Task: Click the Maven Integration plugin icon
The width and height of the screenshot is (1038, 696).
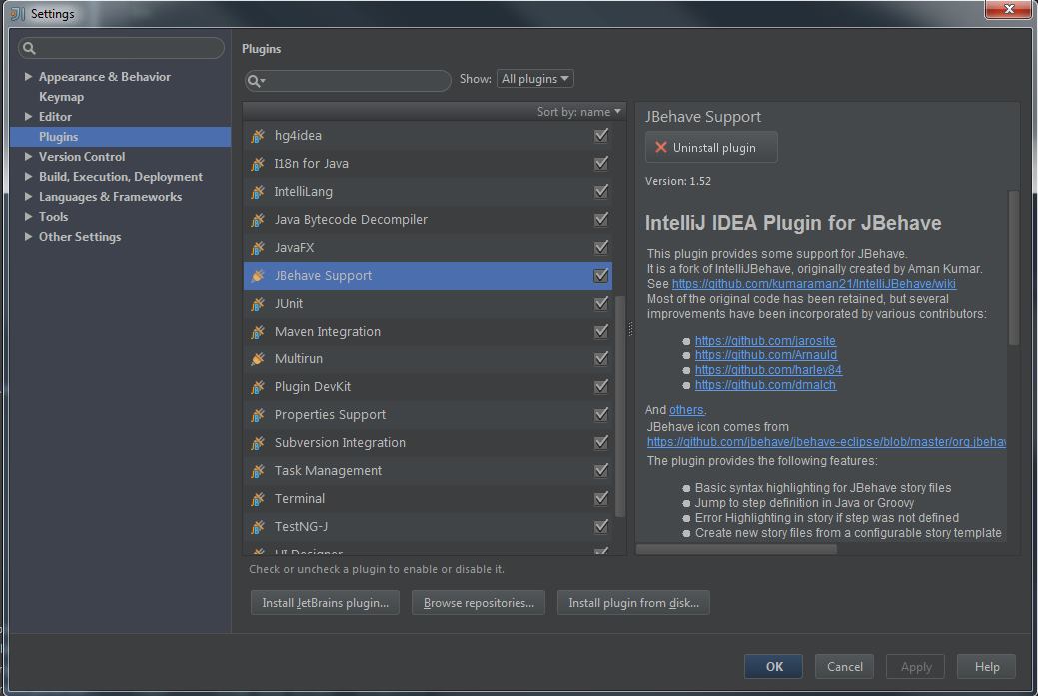Action: 258,332
